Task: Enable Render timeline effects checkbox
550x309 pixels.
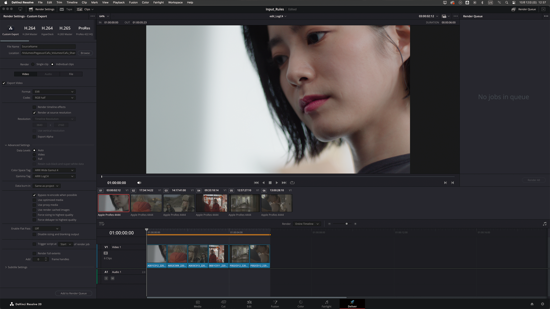Action: point(34,107)
